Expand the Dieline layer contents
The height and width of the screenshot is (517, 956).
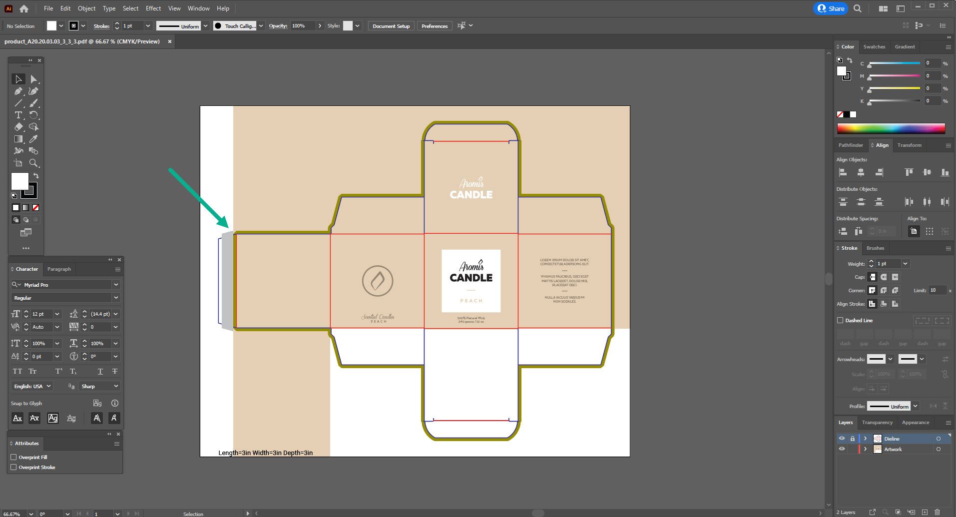[x=866, y=439]
